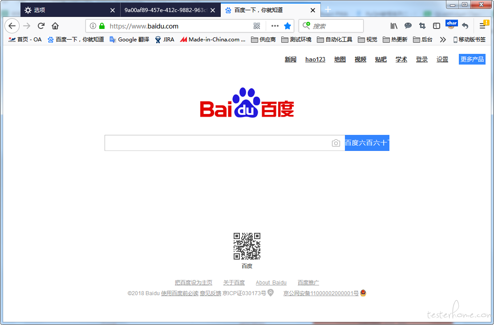The height and width of the screenshot is (325, 494).
Task: Open page actions three-dot menu
Action: coord(275,26)
